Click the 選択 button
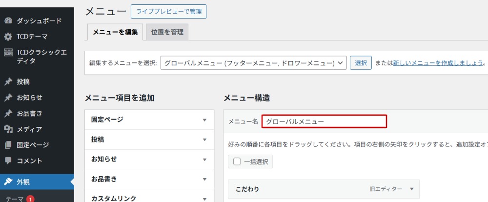 click(361, 63)
